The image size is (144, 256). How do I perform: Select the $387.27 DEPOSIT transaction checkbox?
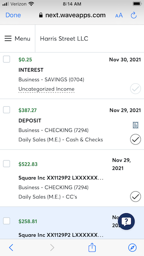pos(6,110)
